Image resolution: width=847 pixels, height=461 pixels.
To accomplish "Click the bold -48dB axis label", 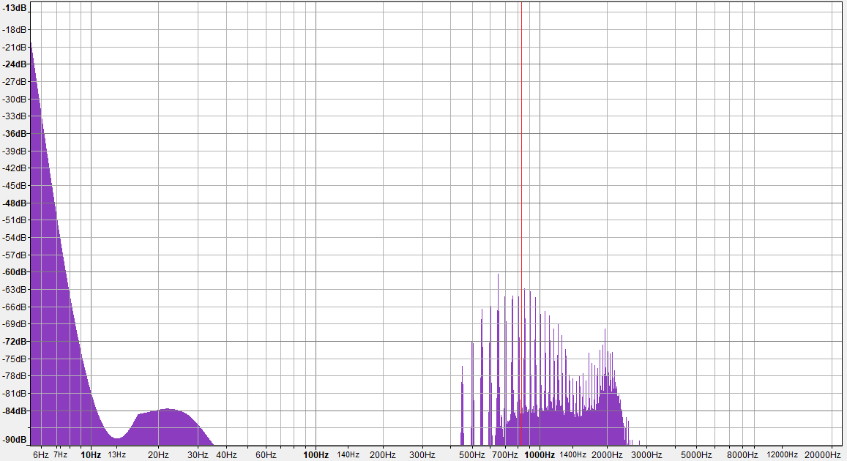I will point(15,203).
